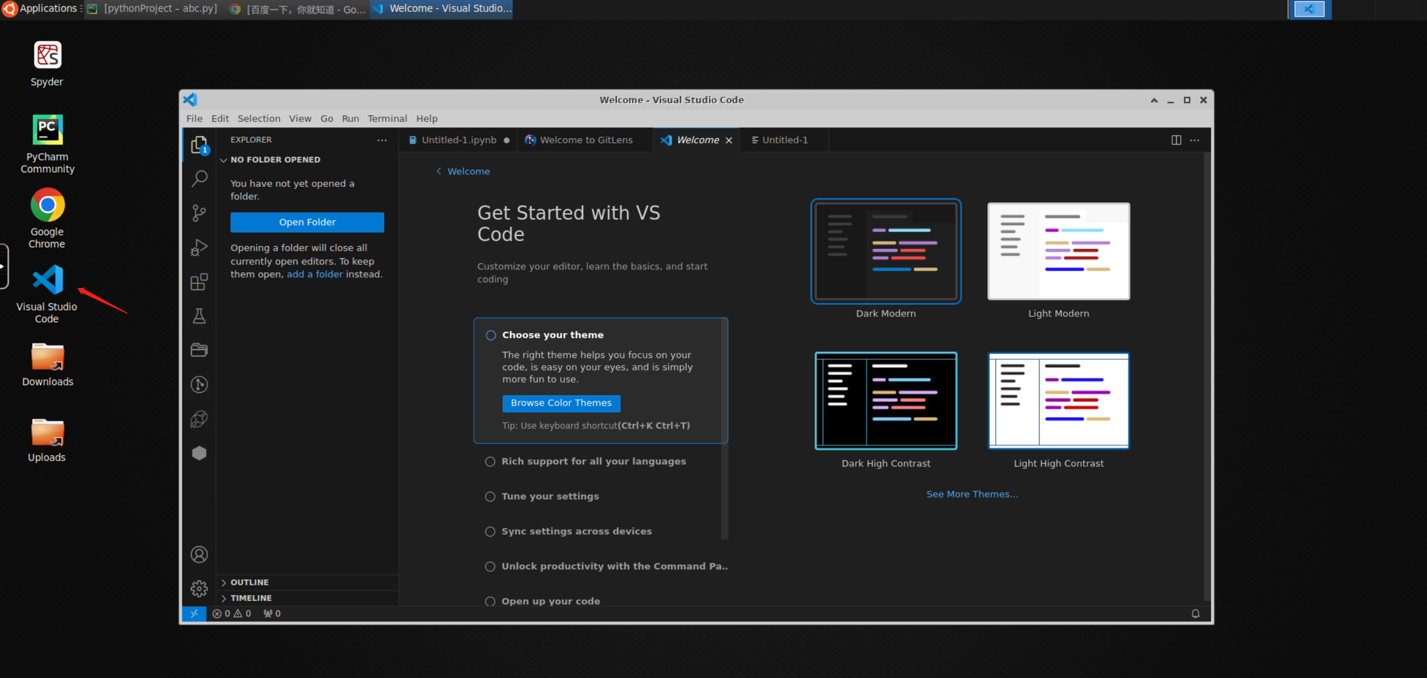1427x678 pixels.
Task: Click Browse Color Themes button
Action: coord(561,403)
